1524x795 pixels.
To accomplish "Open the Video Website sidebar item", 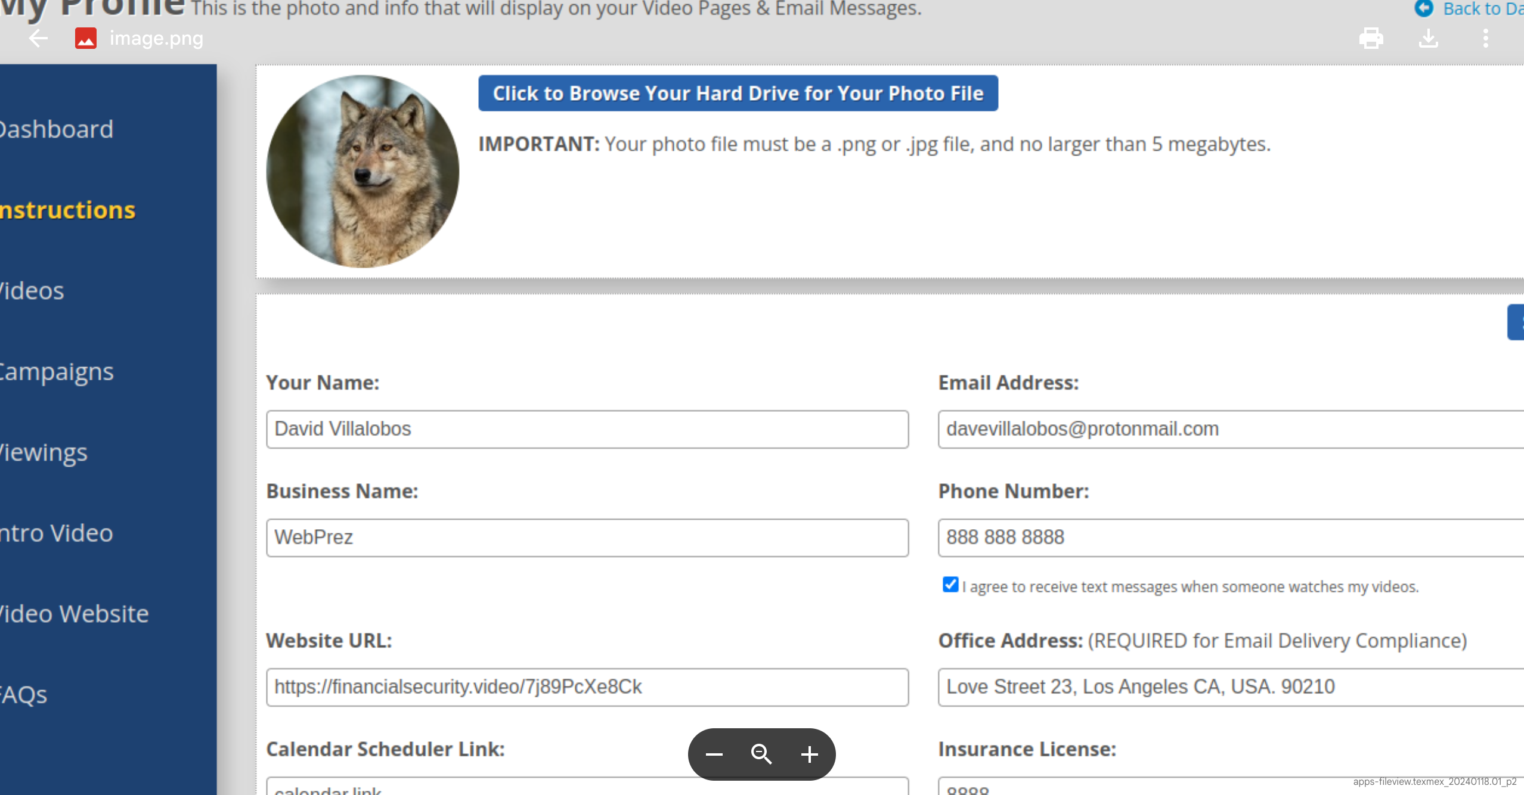I will pyautogui.click(x=74, y=614).
